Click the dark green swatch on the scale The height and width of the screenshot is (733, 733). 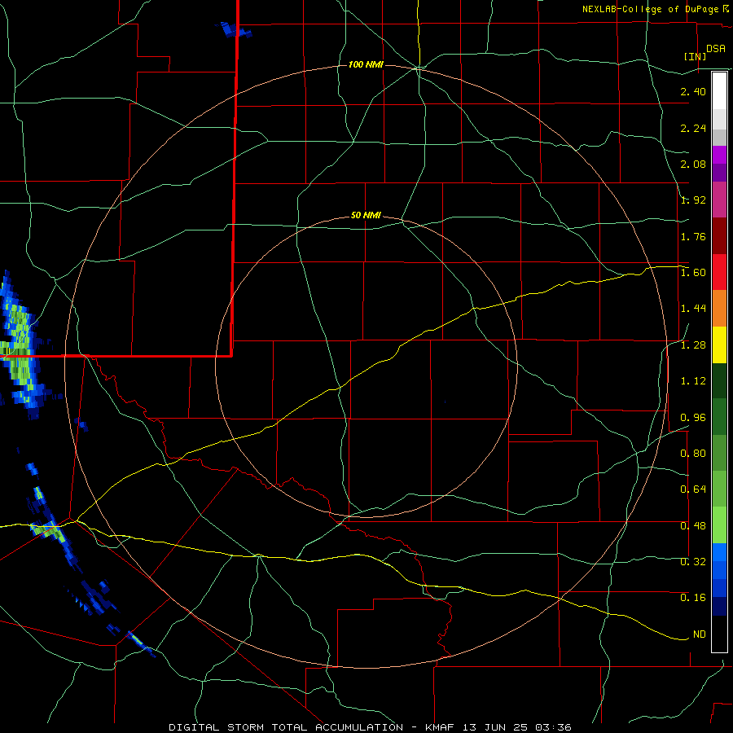click(719, 381)
